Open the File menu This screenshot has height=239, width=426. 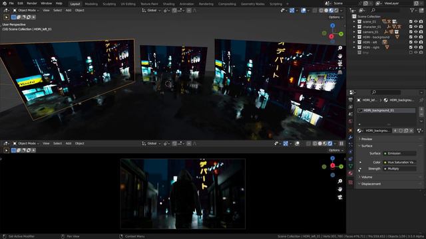(11, 3)
